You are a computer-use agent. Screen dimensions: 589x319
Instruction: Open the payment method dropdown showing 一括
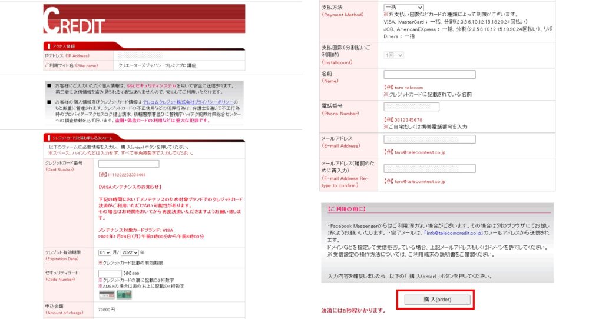pyautogui.click(x=404, y=7)
